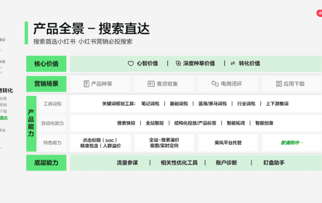Click the 全站-搜索溢价 card
The height and width of the screenshot is (203, 322).
(x=164, y=143)
